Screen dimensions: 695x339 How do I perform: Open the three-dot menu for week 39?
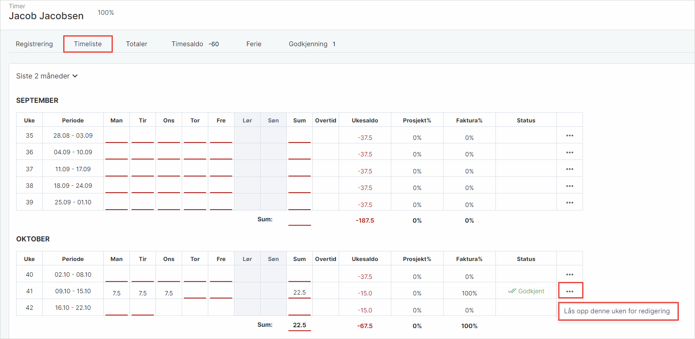570,203
